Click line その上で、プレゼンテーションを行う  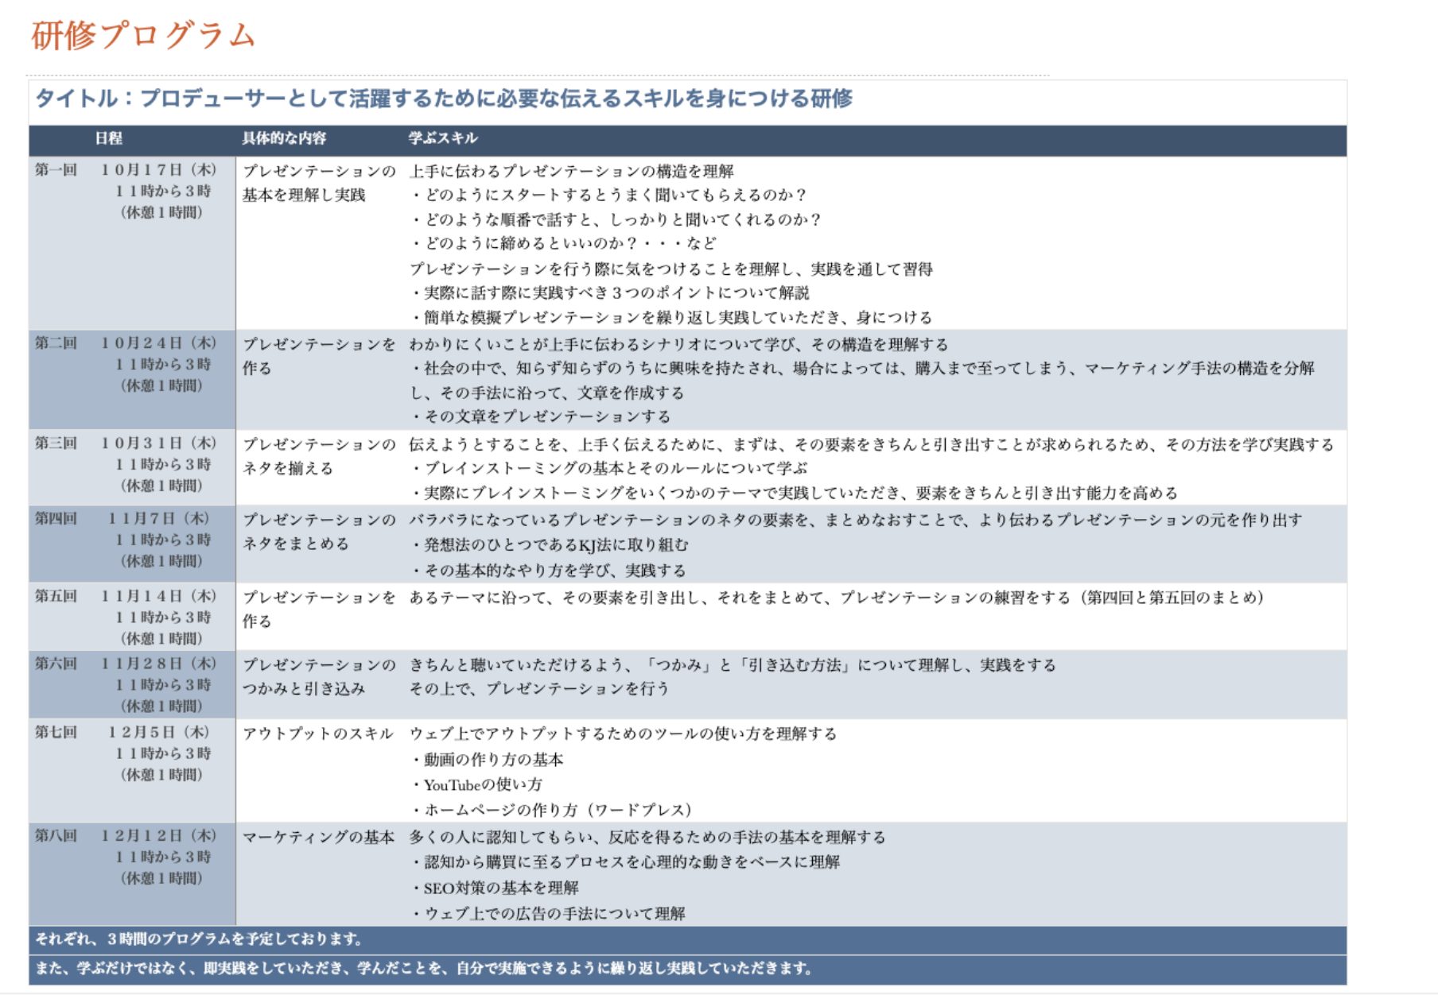[539, 688]
